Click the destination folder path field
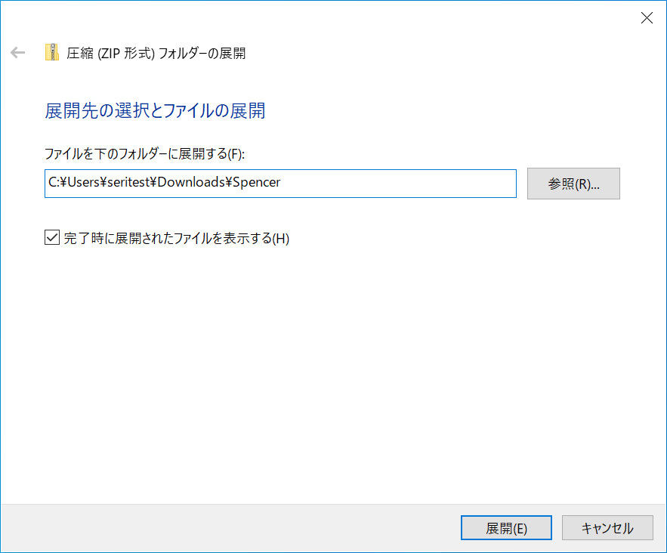The width and height of the screenshot is (667, 553). 280,184
